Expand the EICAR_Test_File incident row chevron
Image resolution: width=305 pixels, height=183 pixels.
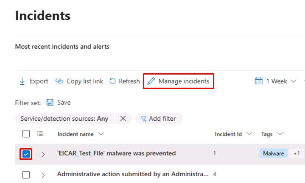(42, 154)
